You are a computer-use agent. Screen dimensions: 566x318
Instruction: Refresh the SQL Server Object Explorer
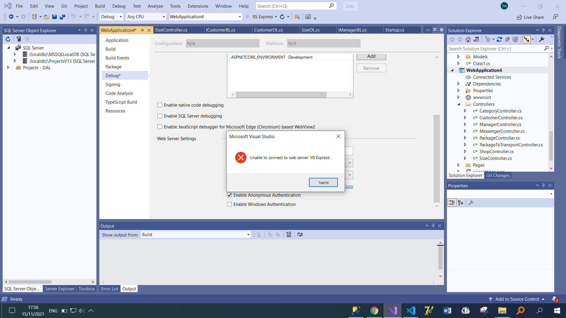[x=8, y=39]
